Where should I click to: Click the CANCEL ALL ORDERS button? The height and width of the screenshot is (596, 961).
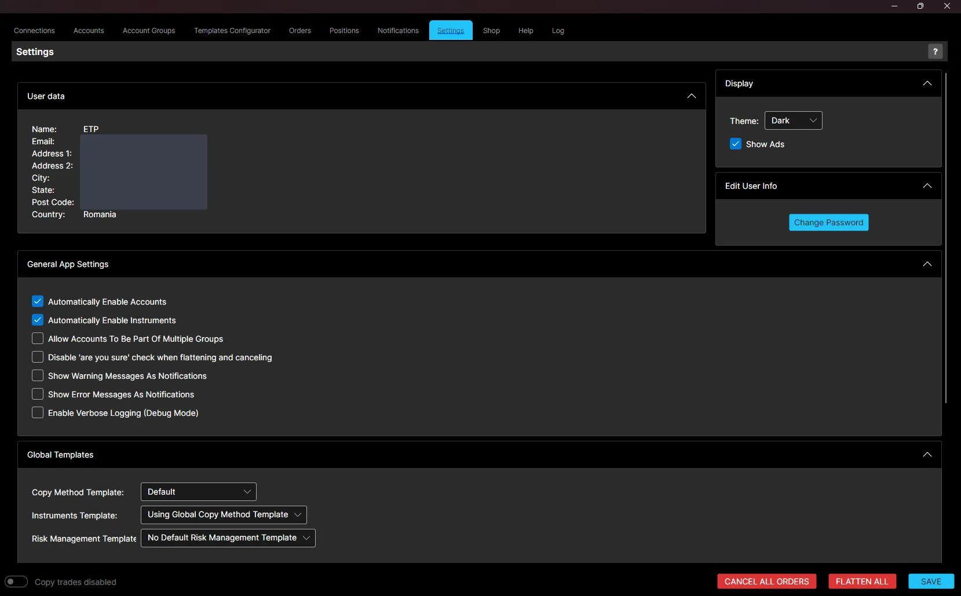(x=767, y=582)
